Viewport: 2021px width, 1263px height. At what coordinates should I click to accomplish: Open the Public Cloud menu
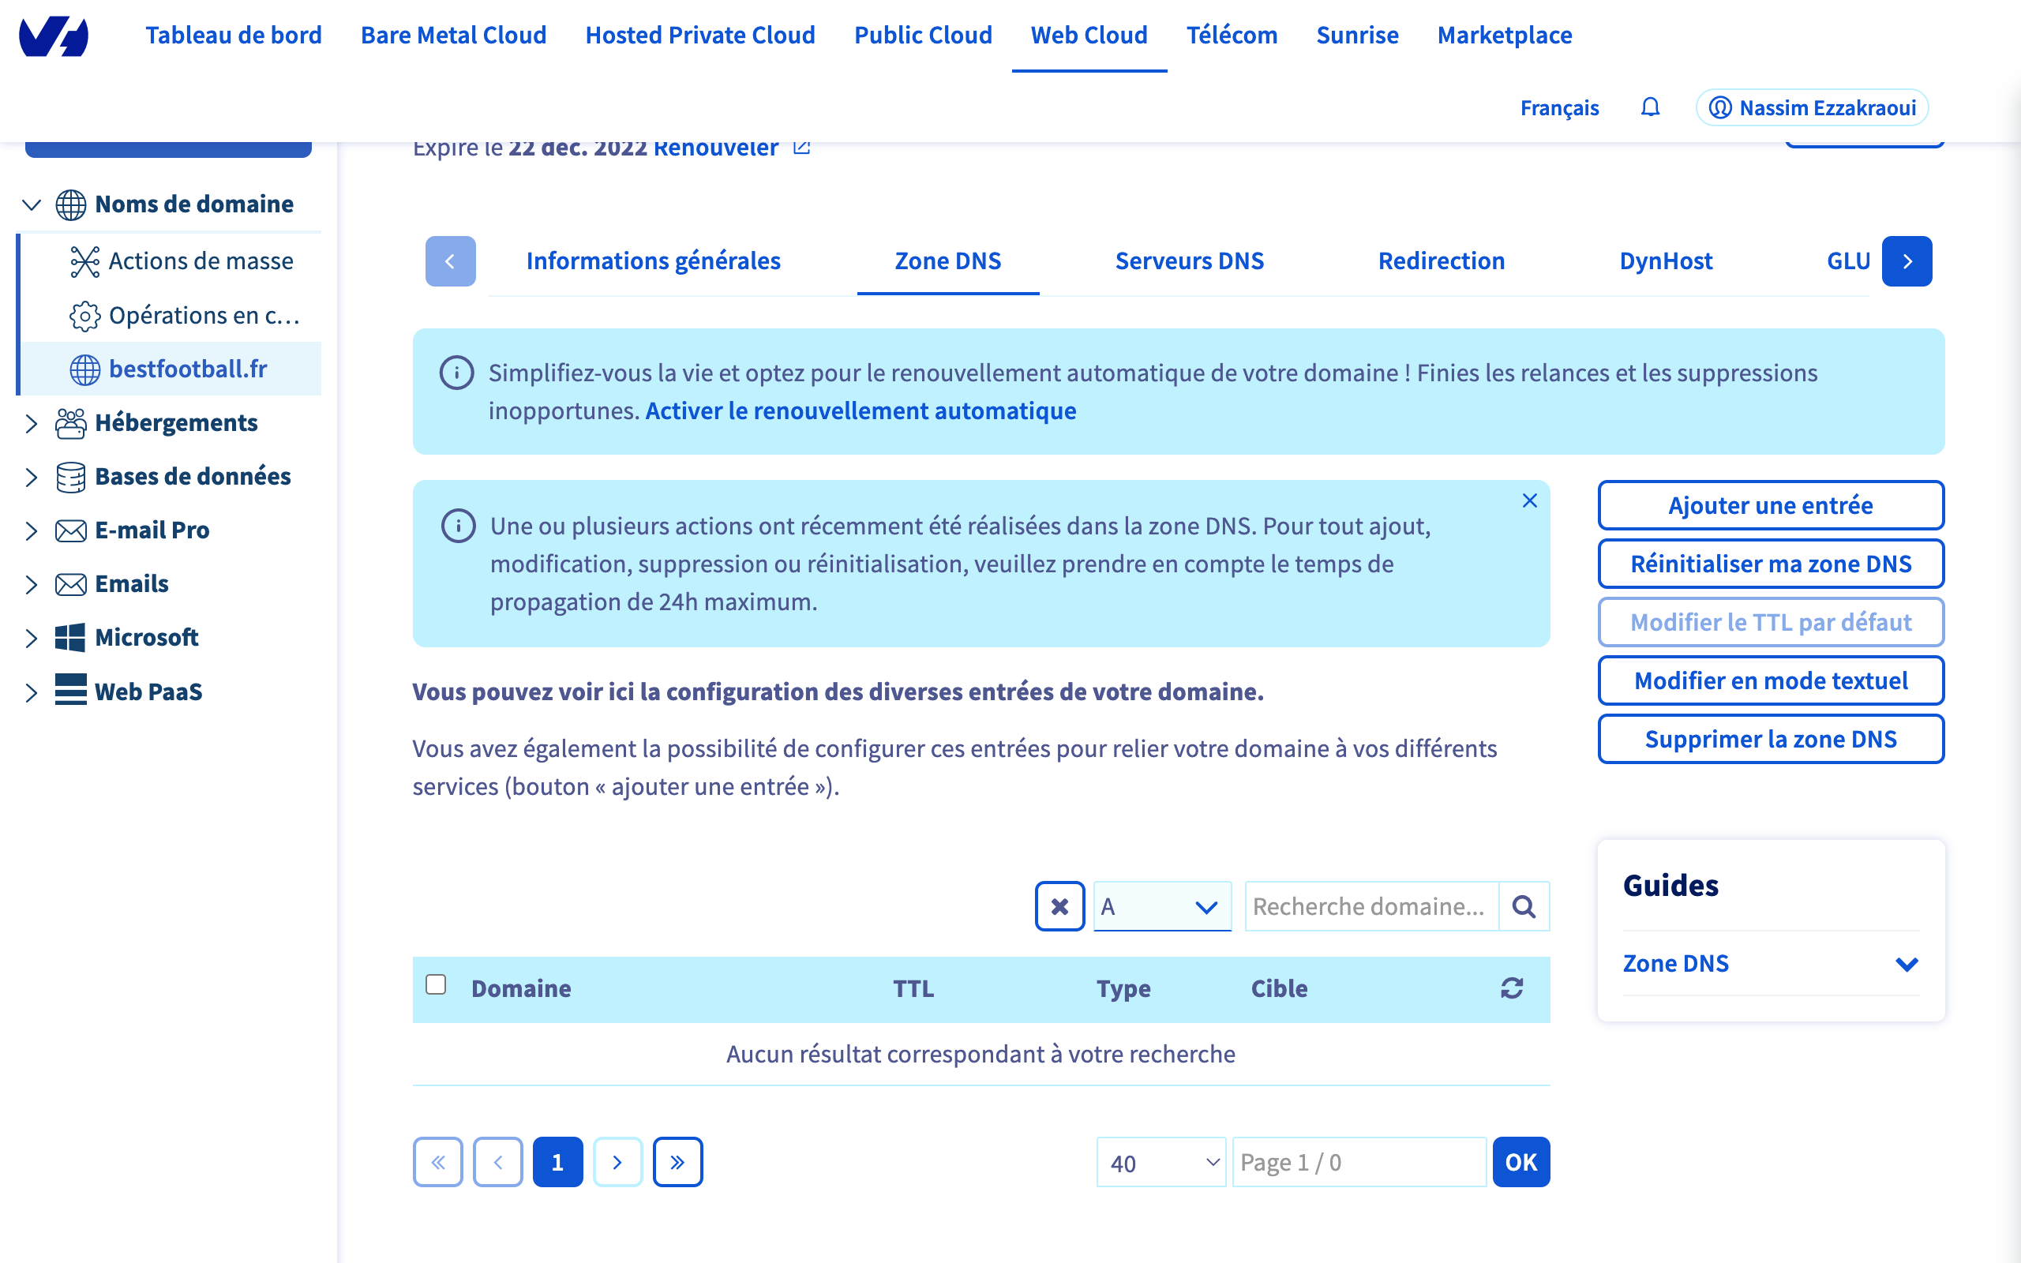923,35
